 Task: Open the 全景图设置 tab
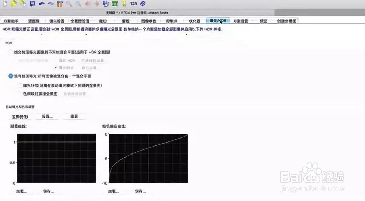point(80,21)
